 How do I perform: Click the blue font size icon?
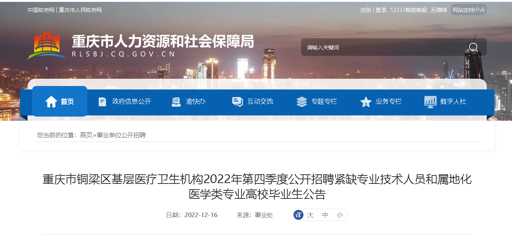point(298,215)
